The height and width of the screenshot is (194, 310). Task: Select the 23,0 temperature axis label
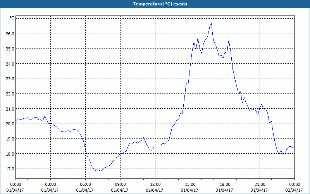point(10,79)
